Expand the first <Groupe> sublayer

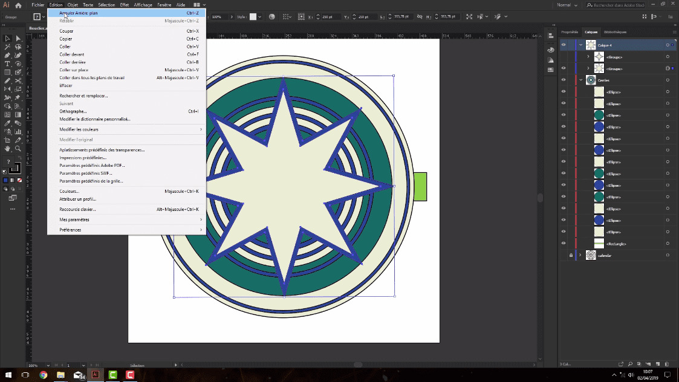[588, 56]
